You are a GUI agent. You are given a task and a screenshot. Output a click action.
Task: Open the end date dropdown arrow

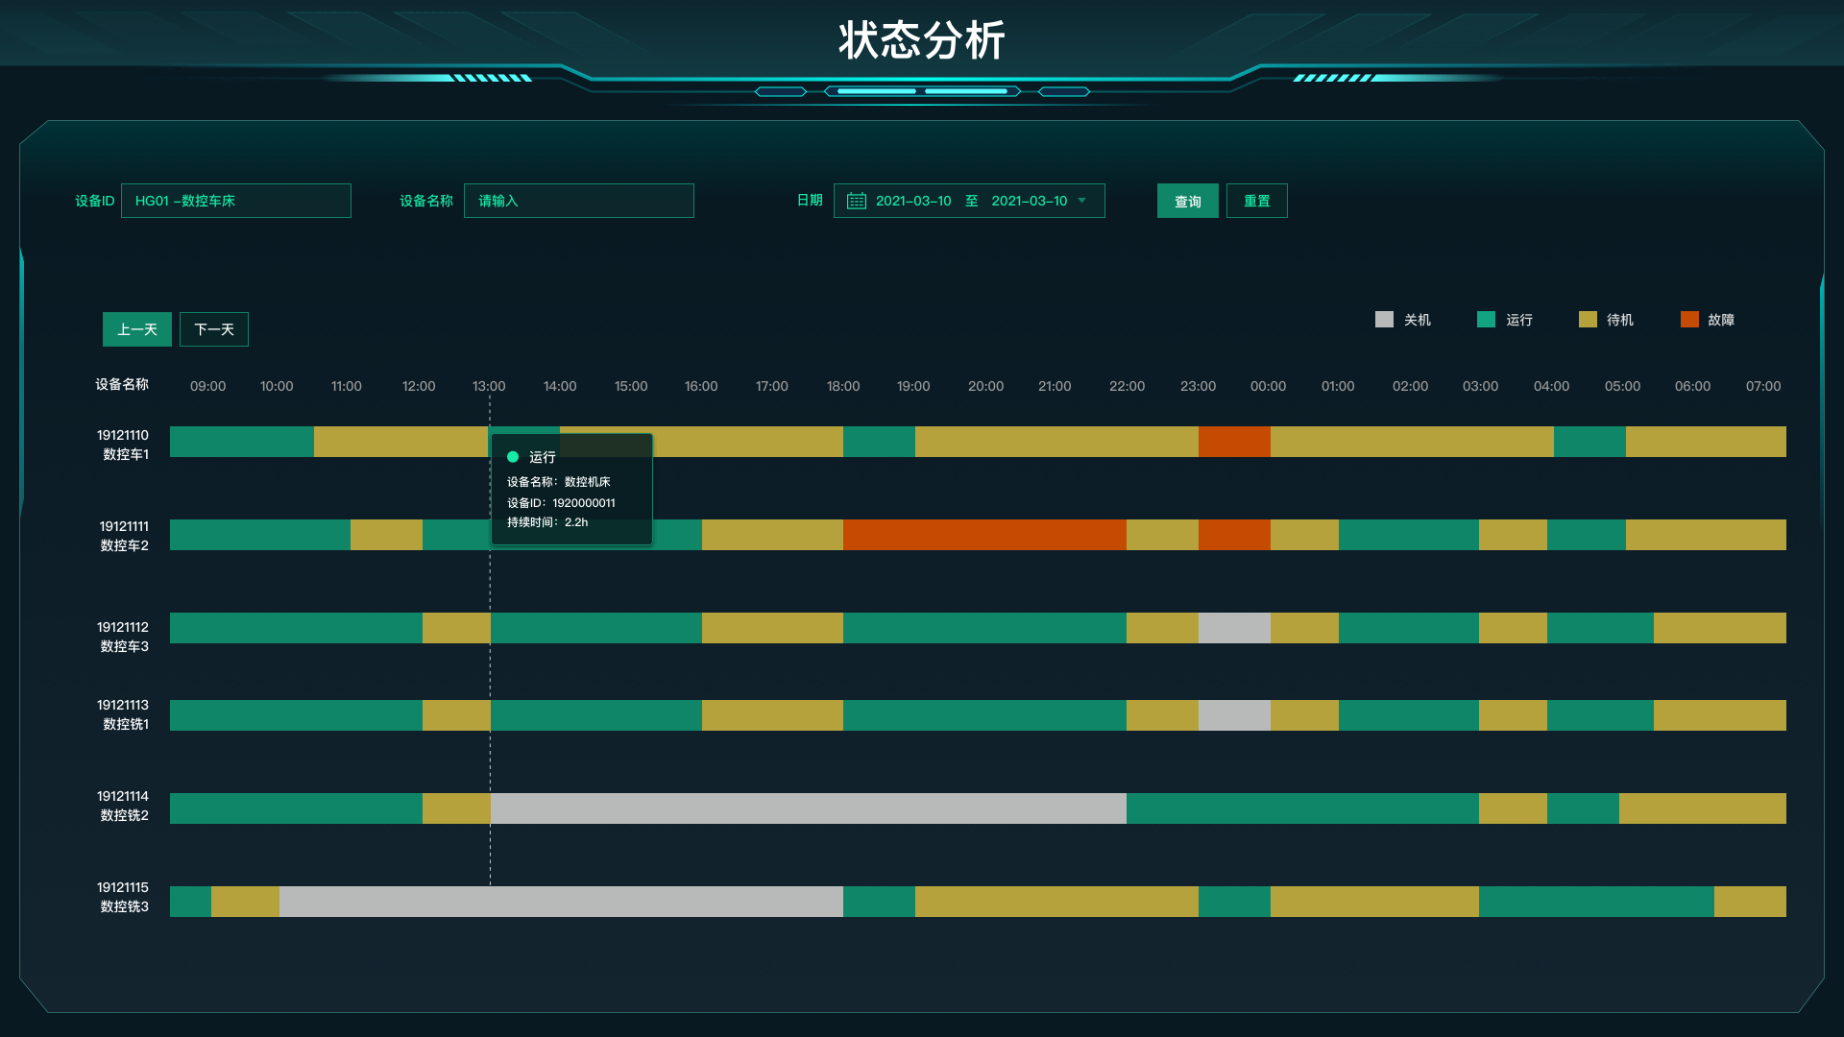pos(1082,201)
